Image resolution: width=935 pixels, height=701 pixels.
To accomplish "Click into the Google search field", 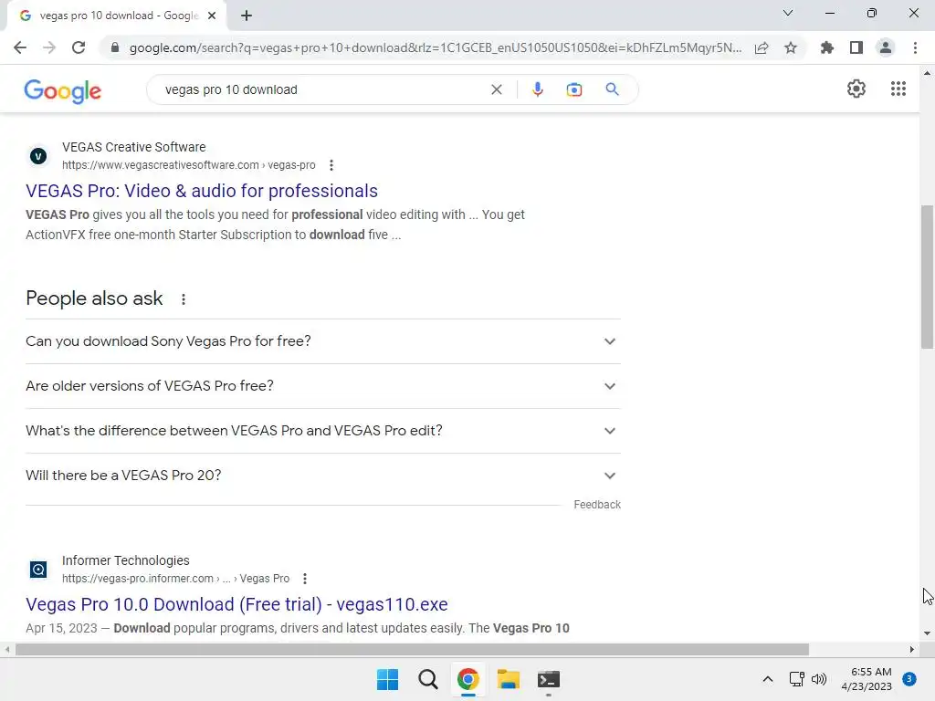I will click(322, 89).
